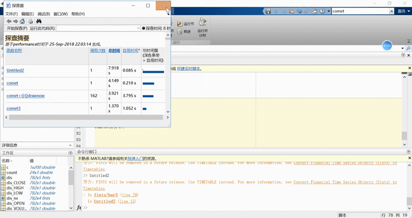Click the 开始探查(P) button
The height and width of the screenshot is (218, 412).
17,29
